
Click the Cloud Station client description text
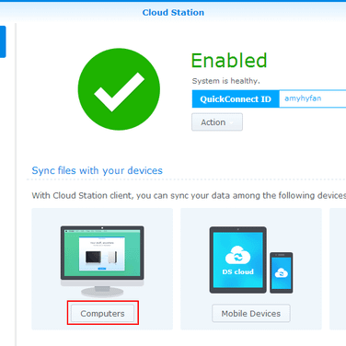click(189, 196)
